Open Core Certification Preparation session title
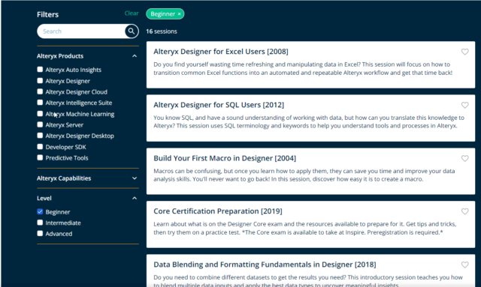 point(218,211)
